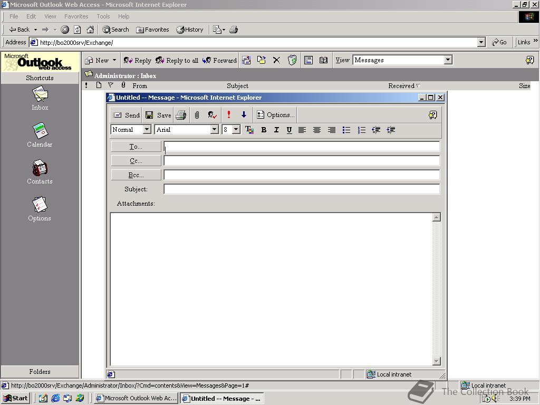The image size is (540, 405).
Task: Center align the text
Action: pos(316,130)
